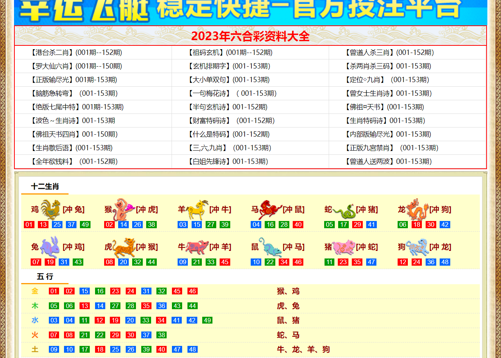The height and width of the screenshot is (358, 501).
Task: Open 【罗大仙六肖】 link
Action: click(75, 66)
